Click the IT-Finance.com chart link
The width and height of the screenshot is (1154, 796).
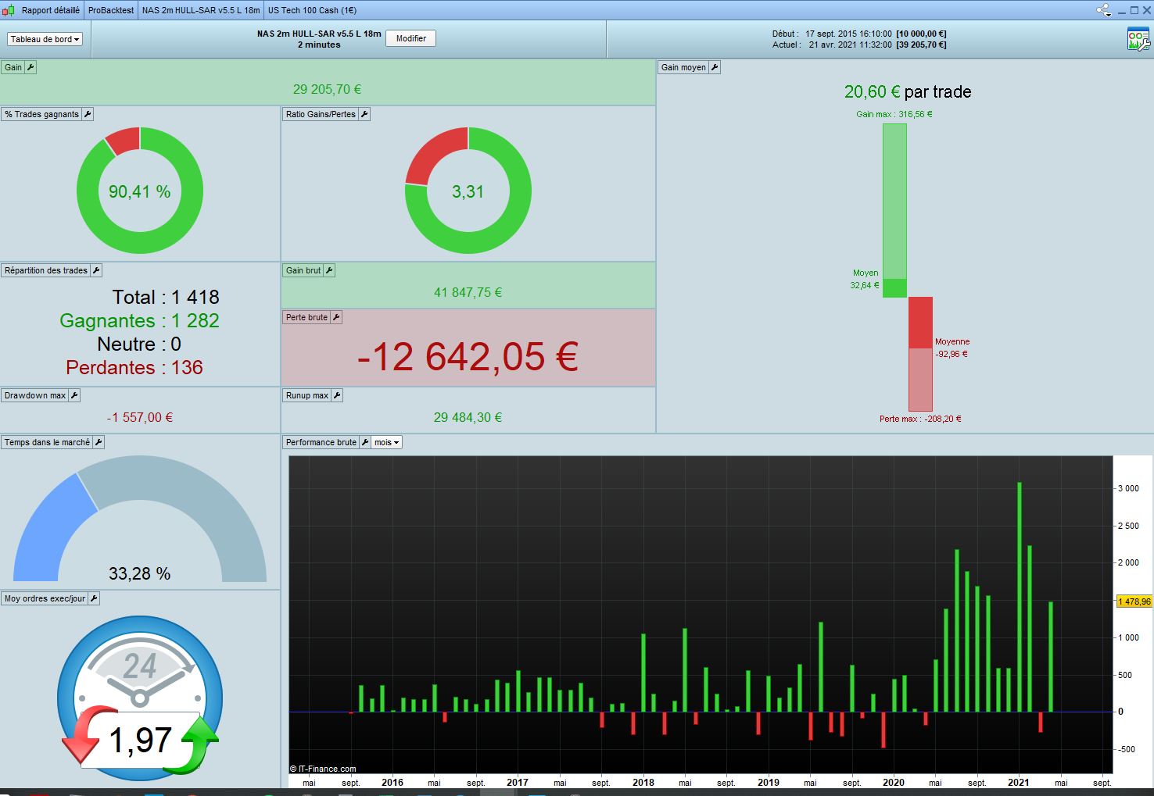click(x=323, y=769)
